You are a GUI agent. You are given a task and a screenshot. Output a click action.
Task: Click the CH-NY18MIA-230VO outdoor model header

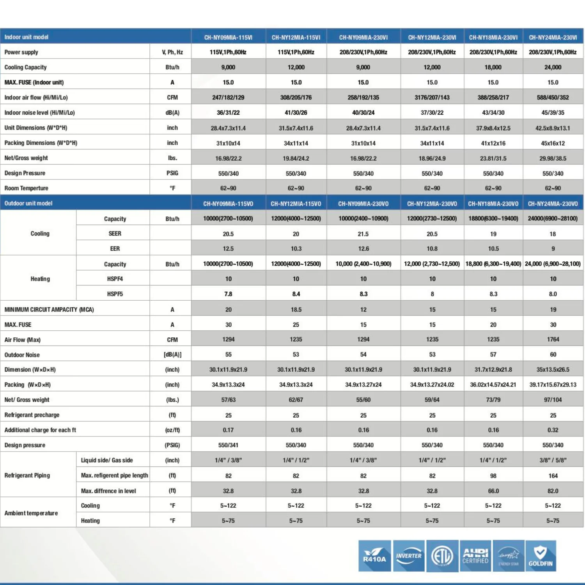pyautogui.click(x=493, y=204)
